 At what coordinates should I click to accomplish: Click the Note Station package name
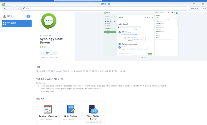(70, 116)
